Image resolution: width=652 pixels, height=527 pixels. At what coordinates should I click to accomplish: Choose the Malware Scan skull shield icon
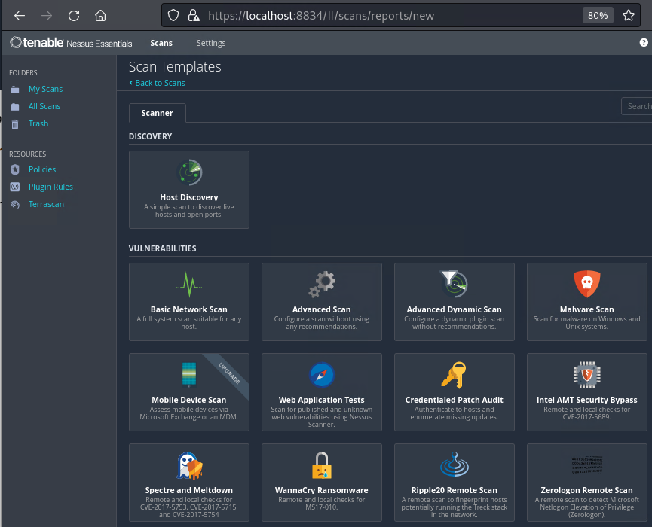click(x=586, y=284)
